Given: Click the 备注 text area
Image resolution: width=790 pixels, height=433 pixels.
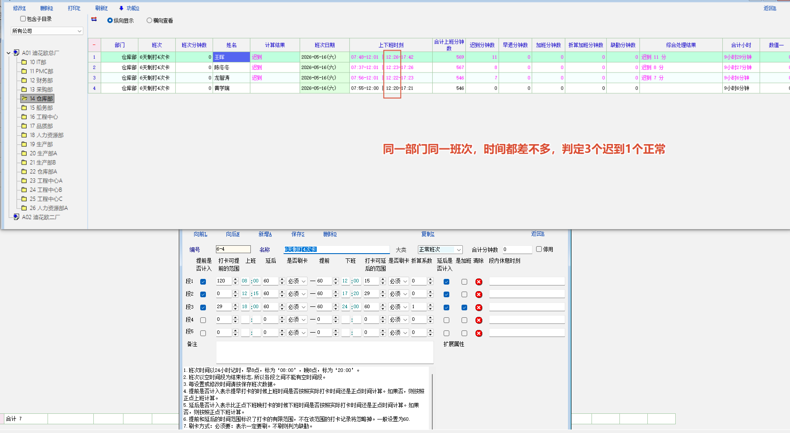Looking at the screenshot, I should point(325,352).
